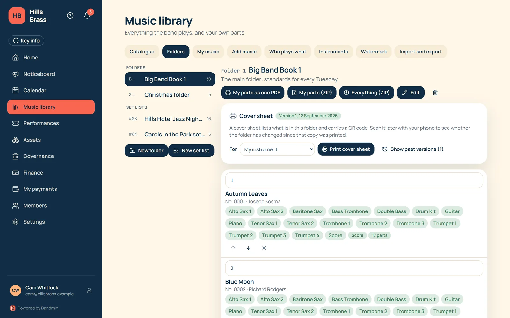Screen dimensions: 510x318
Task: Open the Calendar page
Action: (x=51, y=90)
